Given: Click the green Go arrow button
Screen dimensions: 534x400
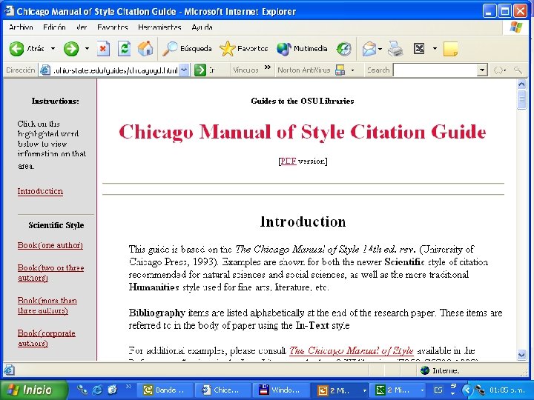Looking at the screenshot, I should pos(200,70).
